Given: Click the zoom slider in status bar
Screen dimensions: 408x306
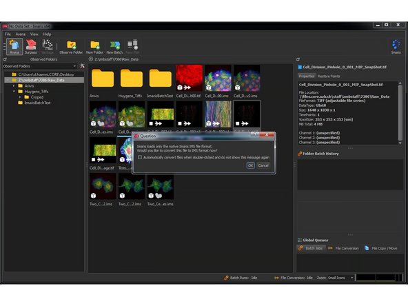Looking at the screenshot, I should click(379, 278).
